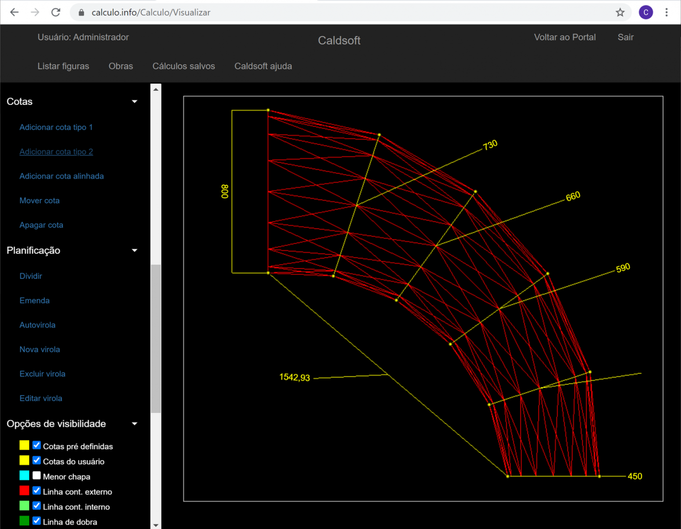Collapse Opções de visibilidade section

135,424
